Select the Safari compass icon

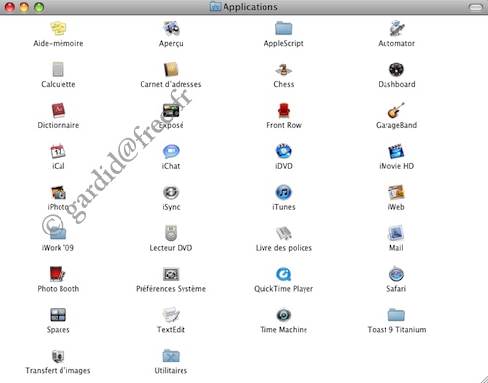coord(396,274)
